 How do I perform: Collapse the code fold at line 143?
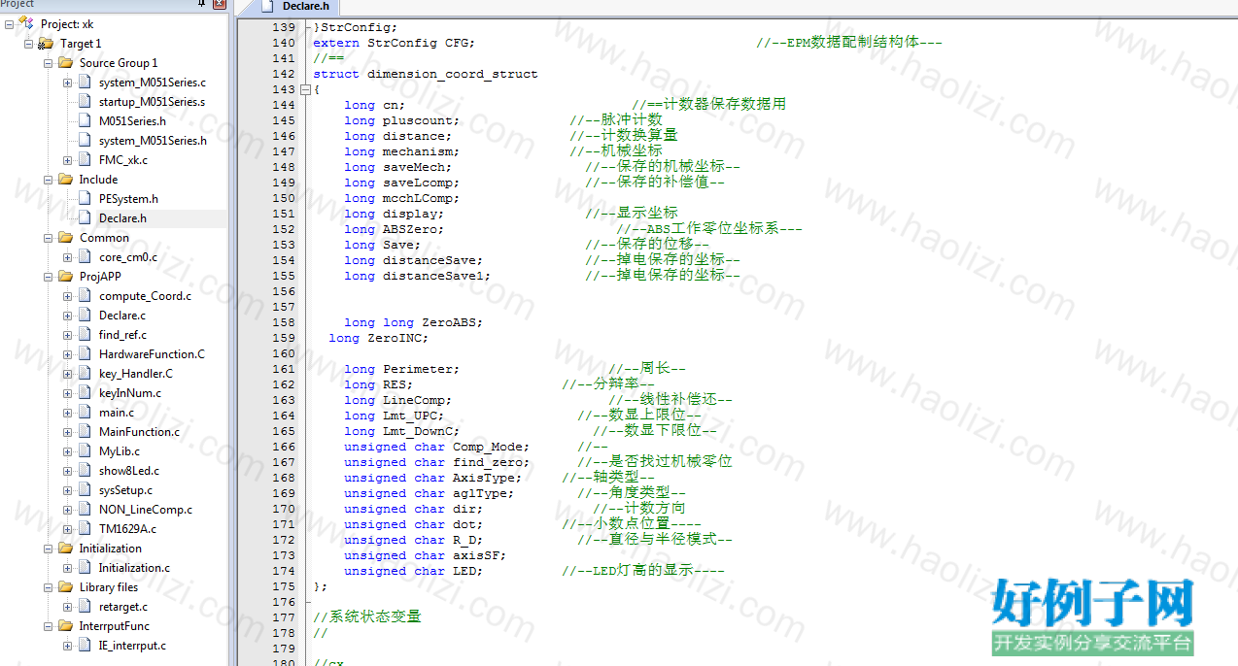tap(305, 89)
